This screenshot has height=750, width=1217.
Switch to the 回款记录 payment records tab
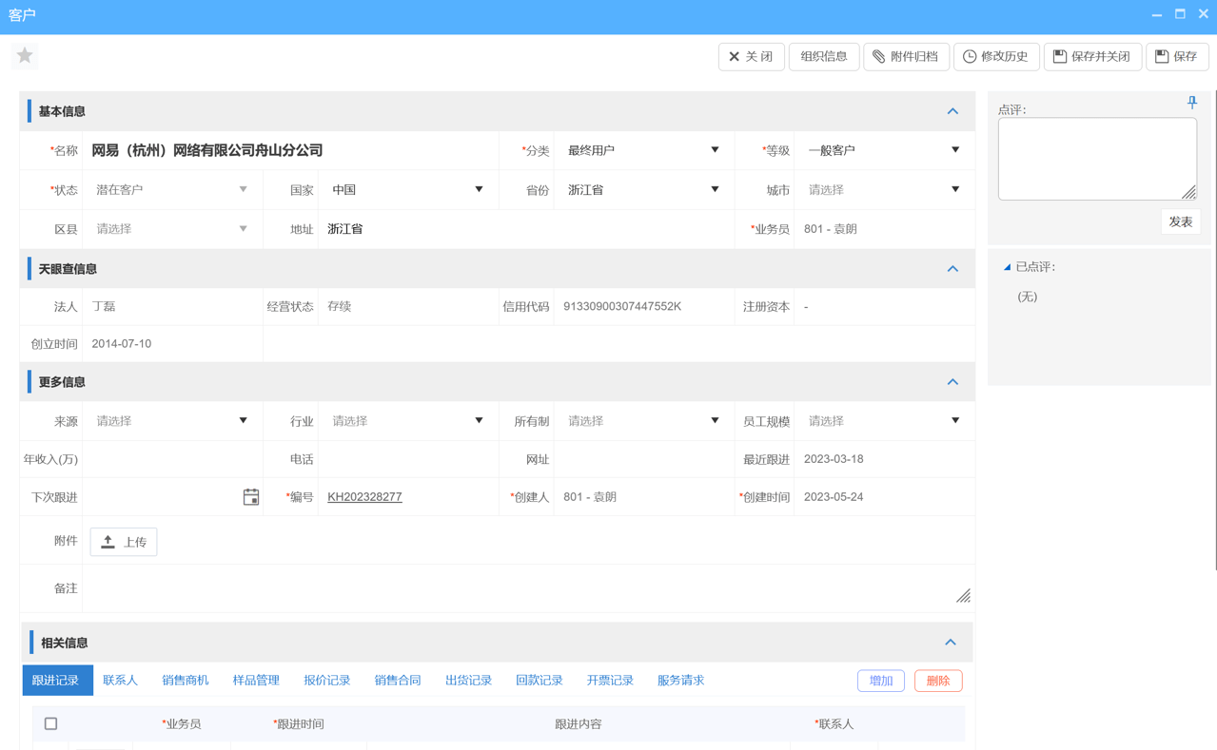click(540, 680)
